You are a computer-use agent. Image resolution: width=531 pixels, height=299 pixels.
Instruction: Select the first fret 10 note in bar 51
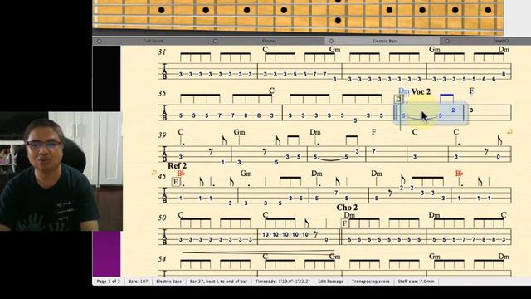(265, 234)
